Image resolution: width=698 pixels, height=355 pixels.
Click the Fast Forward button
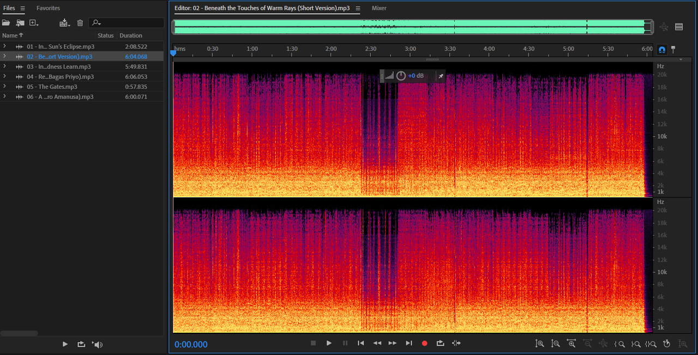click(x=393, y=343)
